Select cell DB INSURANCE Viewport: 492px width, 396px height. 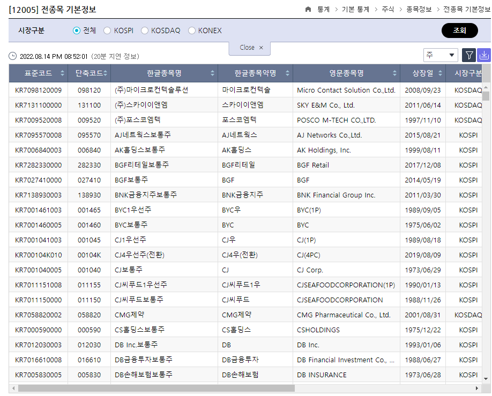click(x=346, y=375)
